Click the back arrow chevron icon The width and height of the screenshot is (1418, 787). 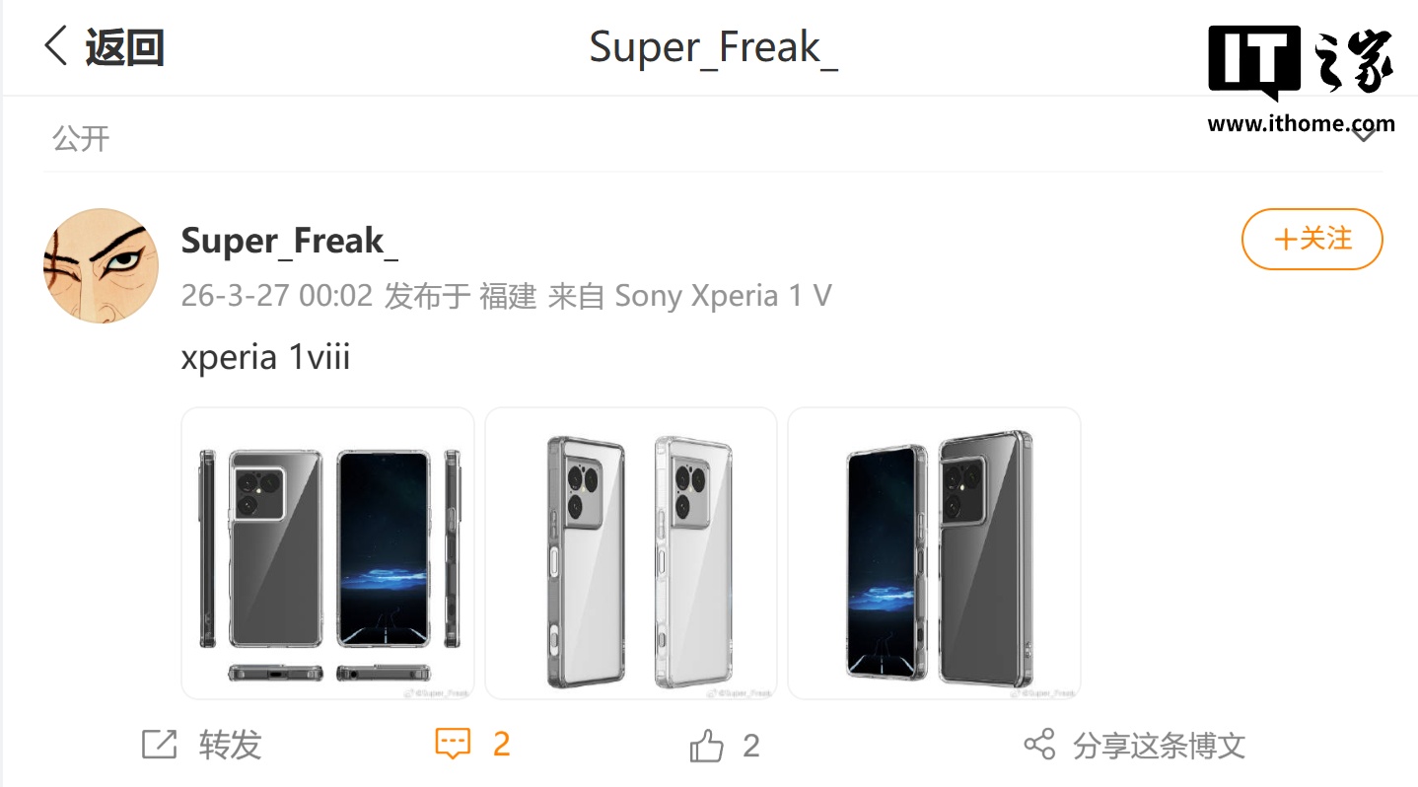click(56, 46)
